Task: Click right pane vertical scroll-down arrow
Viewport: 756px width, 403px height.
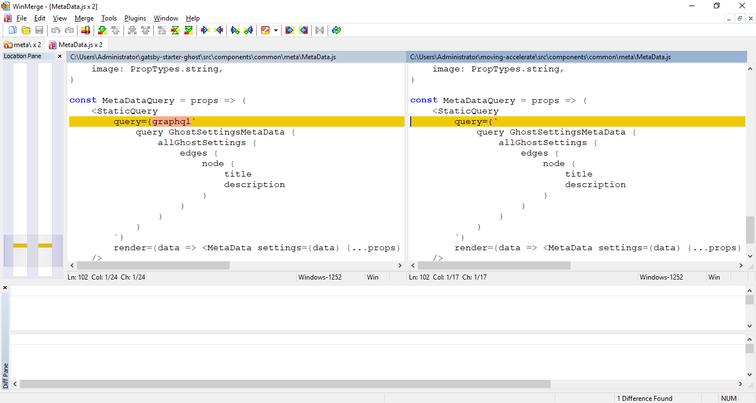Action: pyautogui.click(x=750, y=257)
